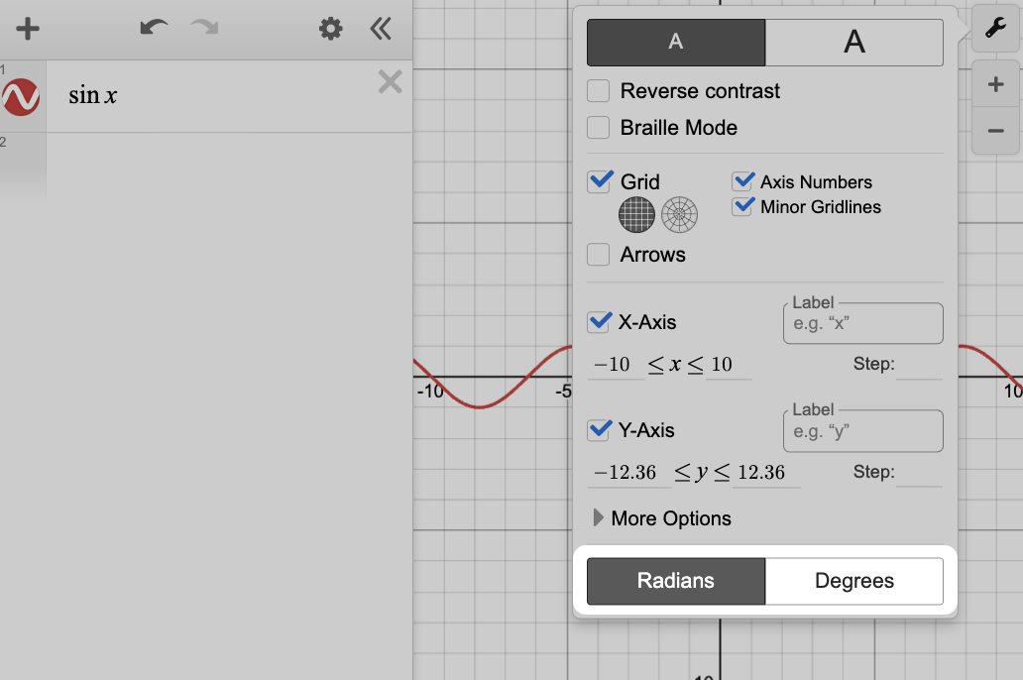Collapse the expression list with double chevron
Screen dimensions: 1023x680
(x=381, y=29)
